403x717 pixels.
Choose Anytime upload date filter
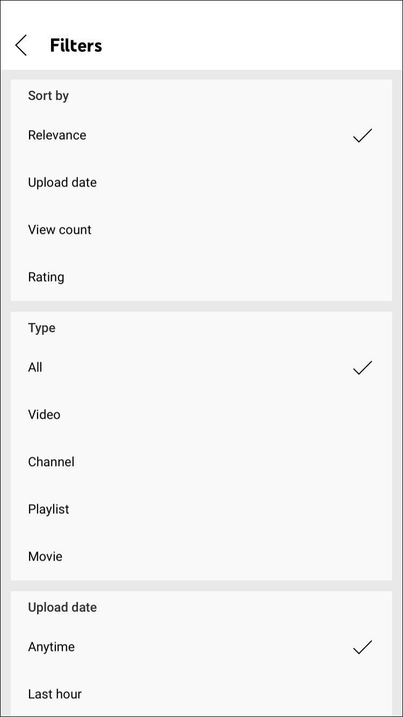[x=52, y=647]
